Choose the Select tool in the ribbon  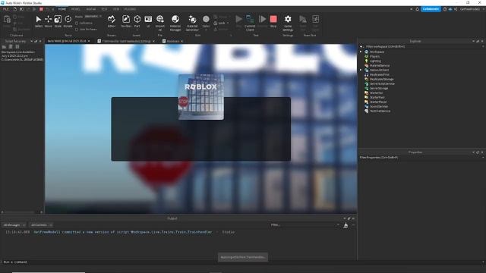[39, 21]
